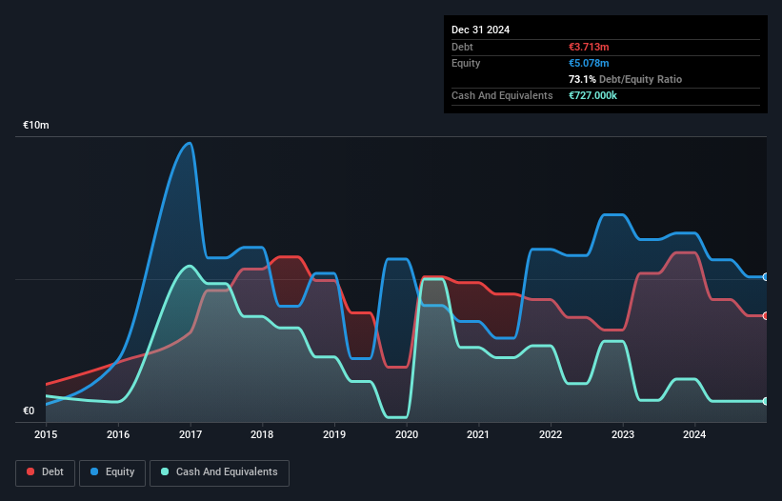Click the 2020 x-axis label
This screenshot has width=782, height=501.
(407, 434)
